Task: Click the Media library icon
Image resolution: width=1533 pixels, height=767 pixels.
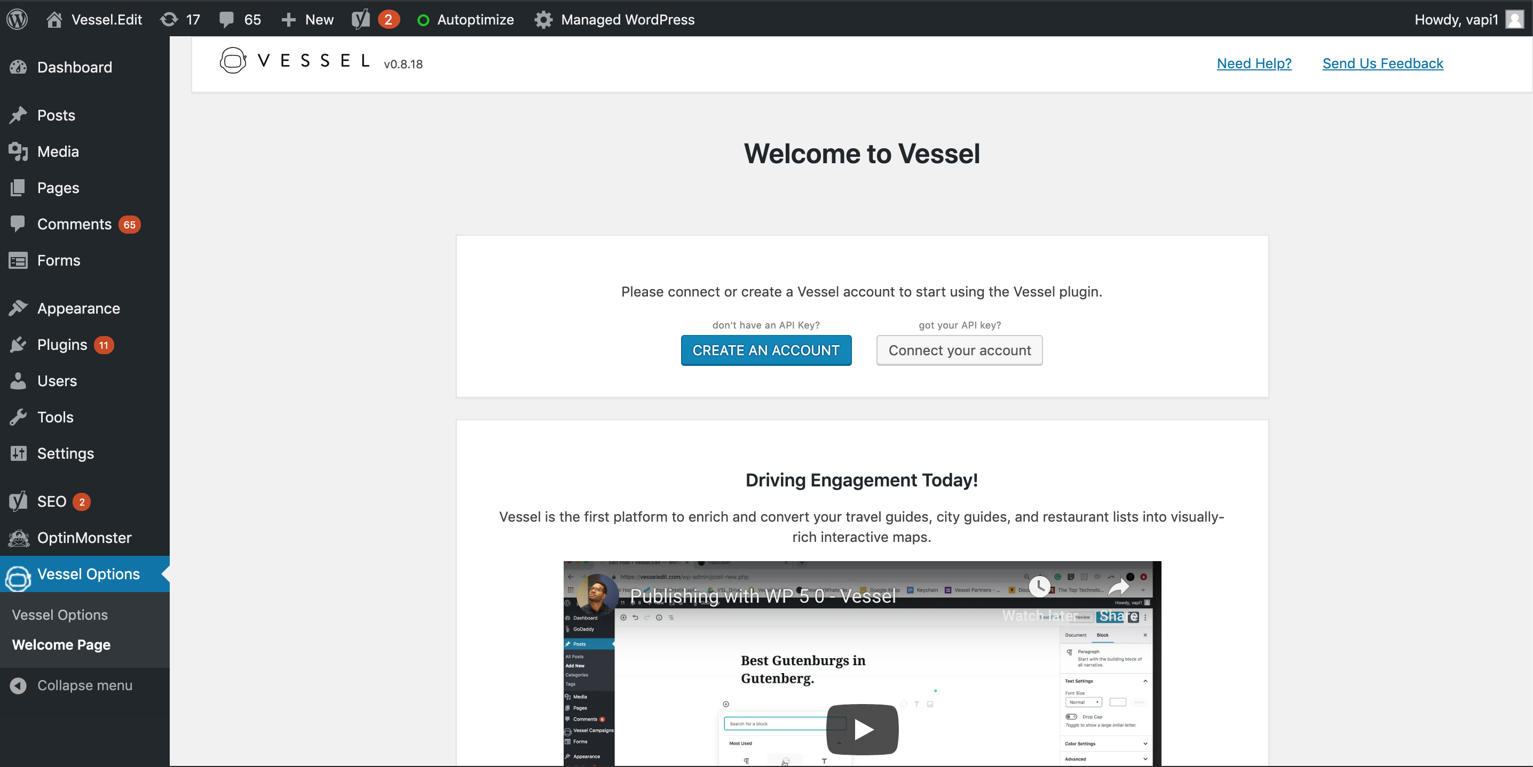Action: 18,151
